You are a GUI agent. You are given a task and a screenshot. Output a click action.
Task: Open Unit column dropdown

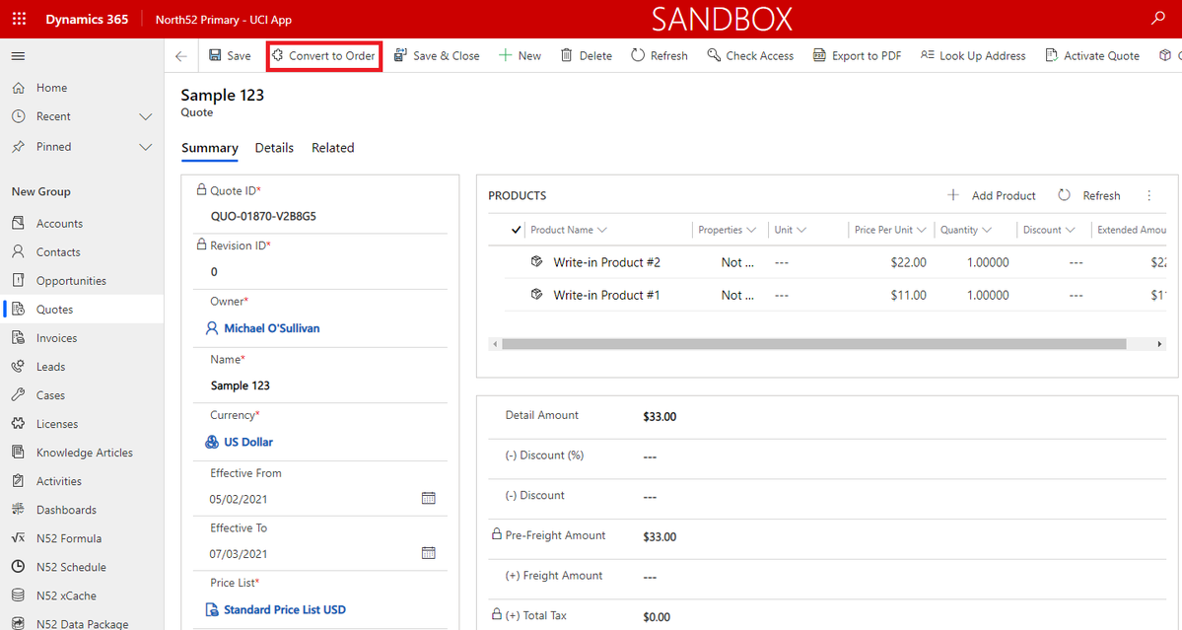tap(801, 230)
